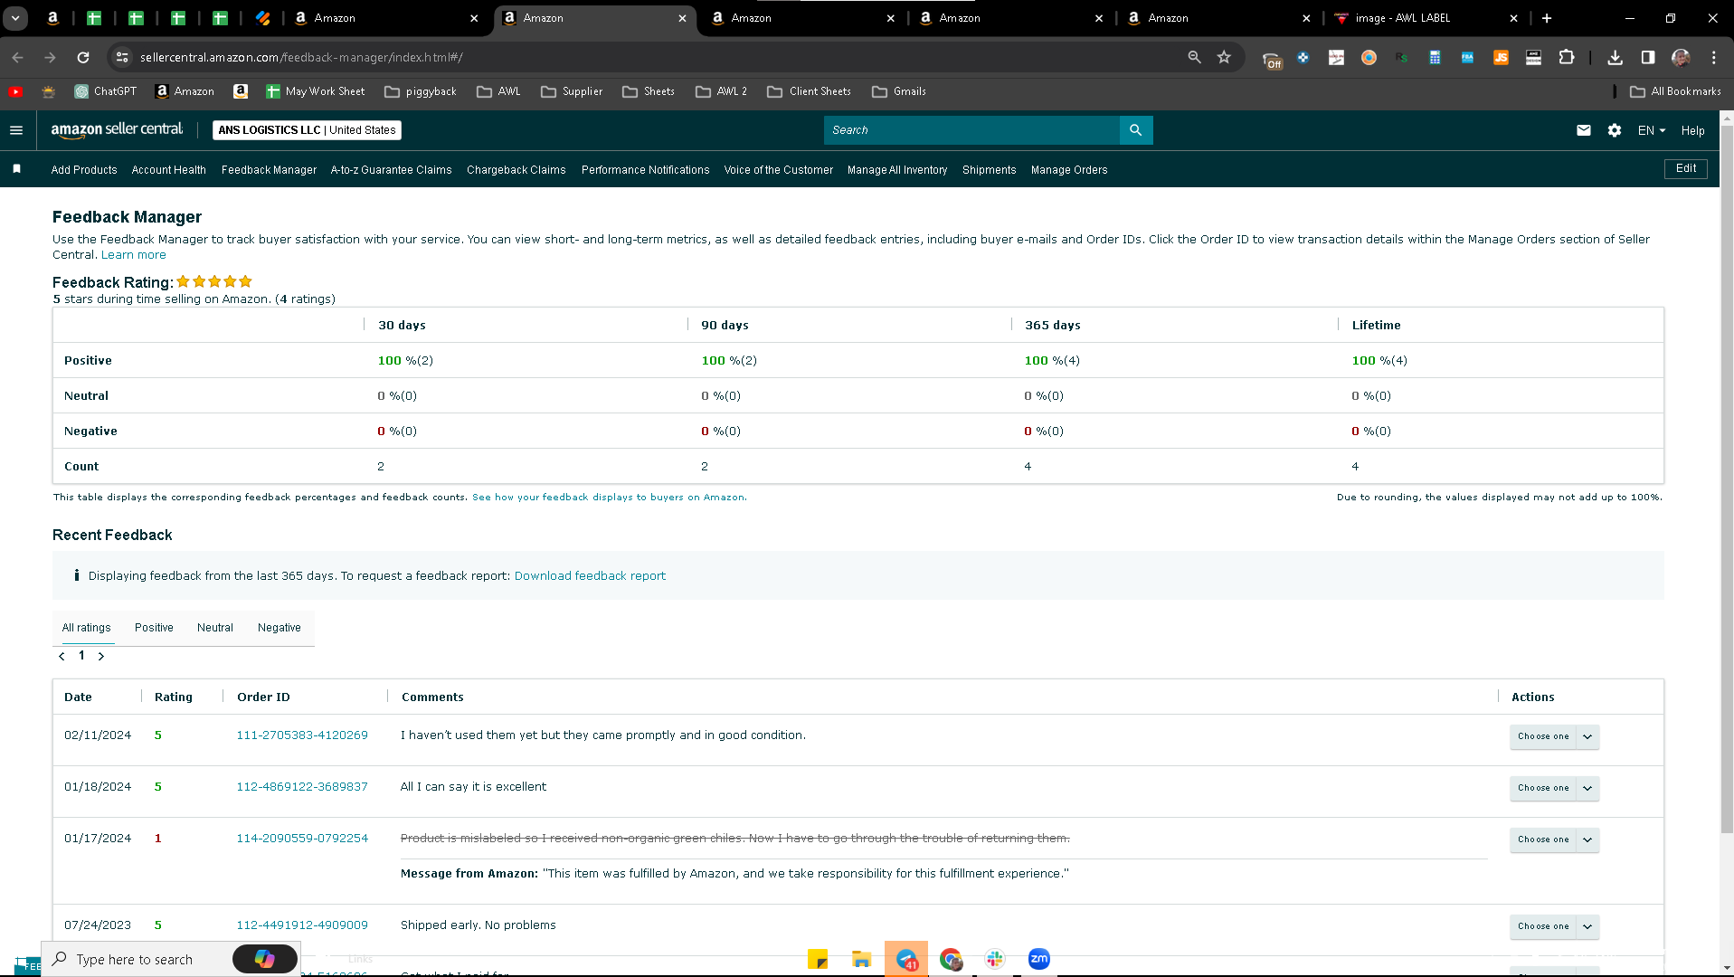Click the bookmark flag icon in the nav bar
Image resolution: width=1734 pixels, height=977 pixels.
16,169
